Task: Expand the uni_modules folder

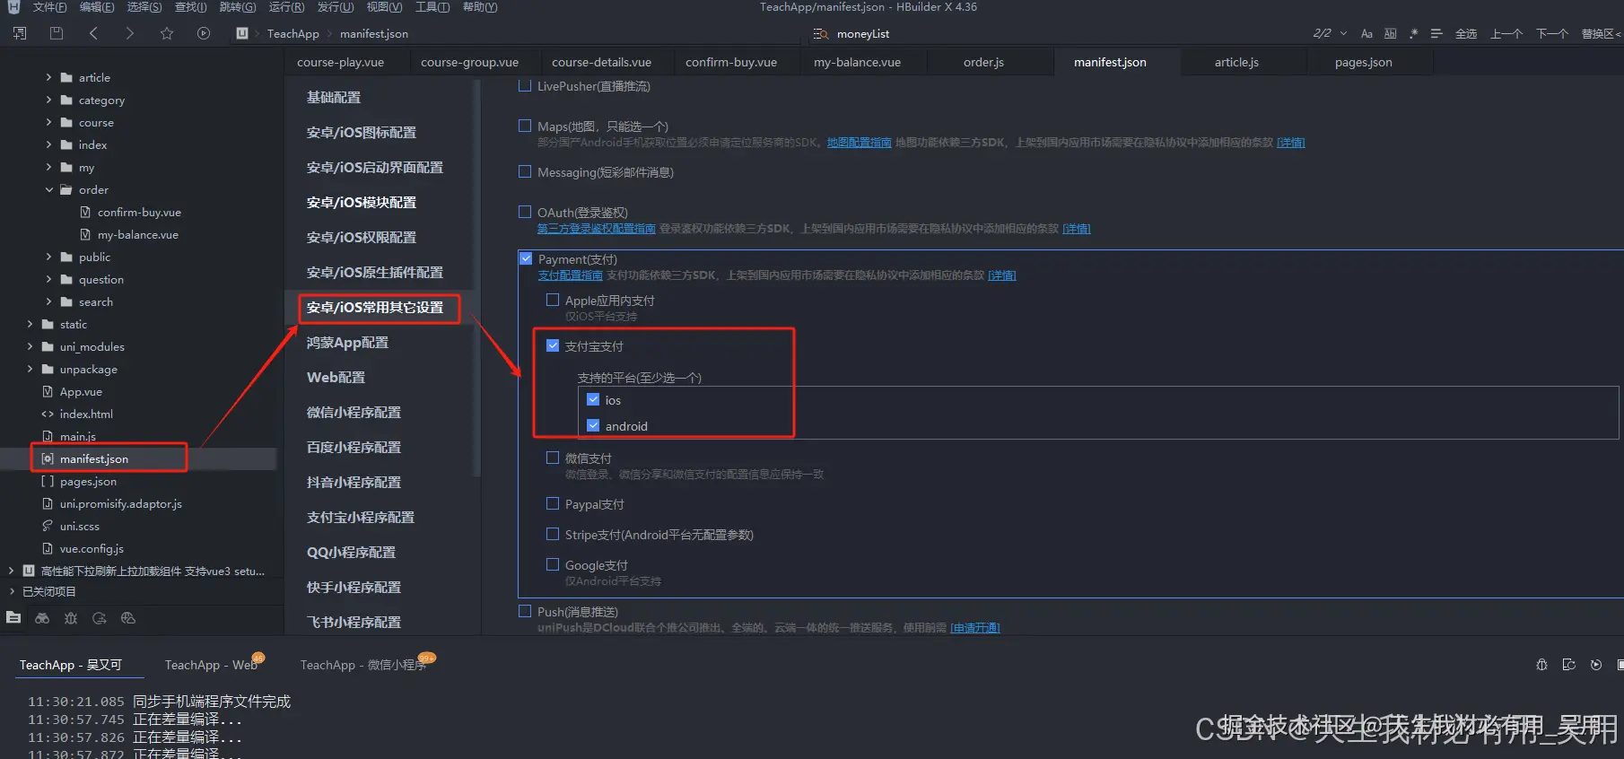Action: 31,346
